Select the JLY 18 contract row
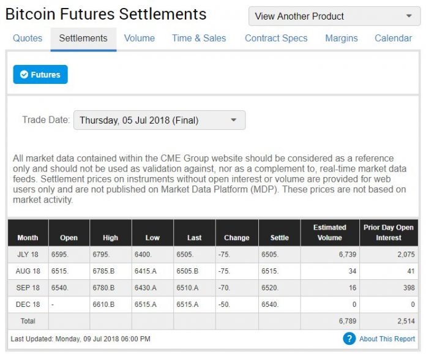426x354 pixels. [28, 255]
